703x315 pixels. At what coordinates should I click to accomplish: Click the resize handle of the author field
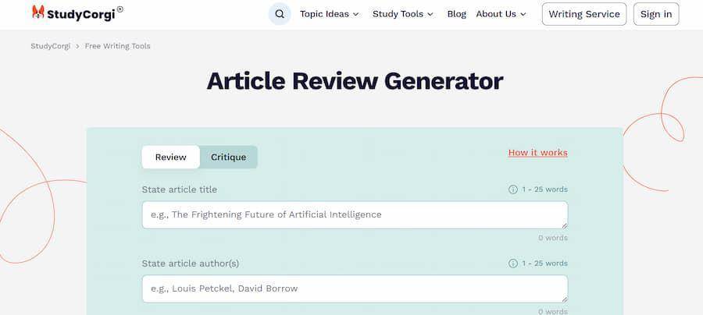click(564, 299)
